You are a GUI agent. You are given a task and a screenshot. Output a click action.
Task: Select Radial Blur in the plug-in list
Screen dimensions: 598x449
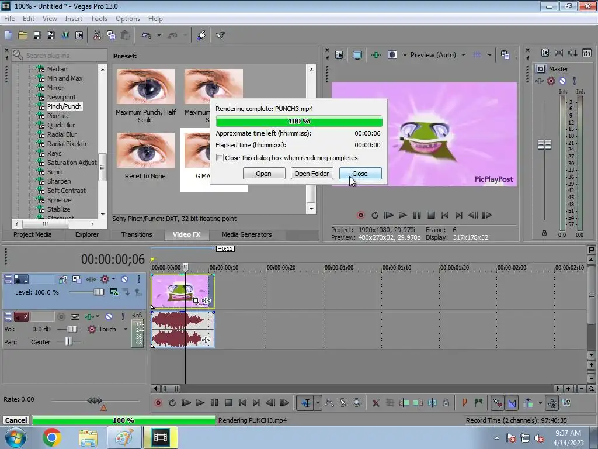click(62, 134)
